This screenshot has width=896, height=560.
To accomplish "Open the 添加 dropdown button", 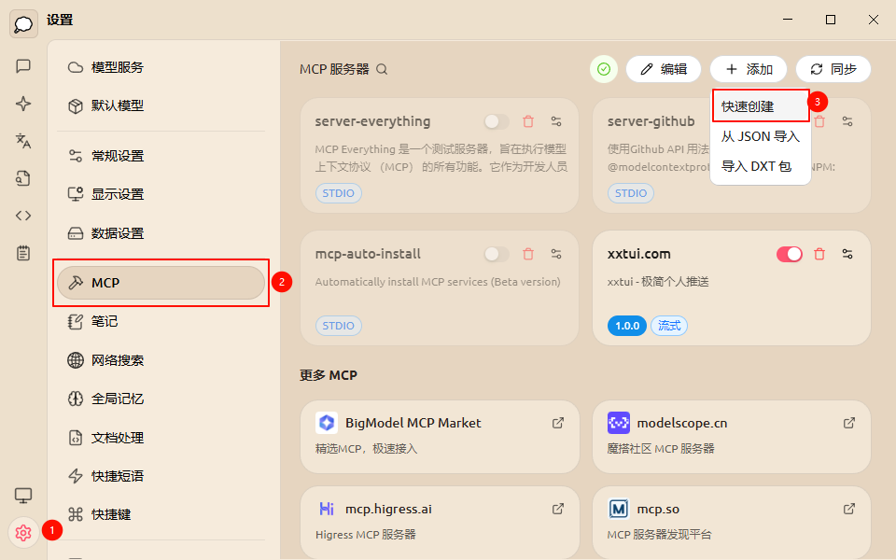I will 746,68.
